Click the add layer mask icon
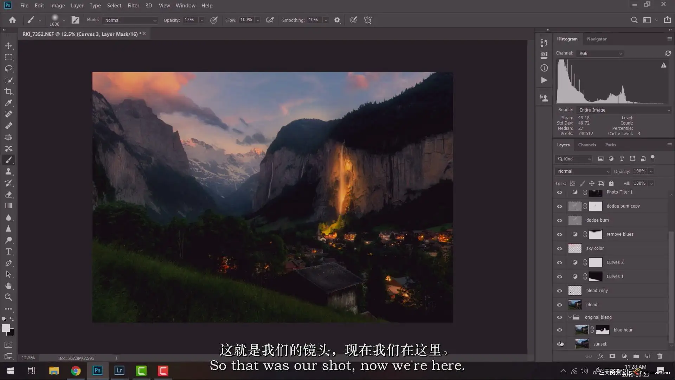 (612, 356)
